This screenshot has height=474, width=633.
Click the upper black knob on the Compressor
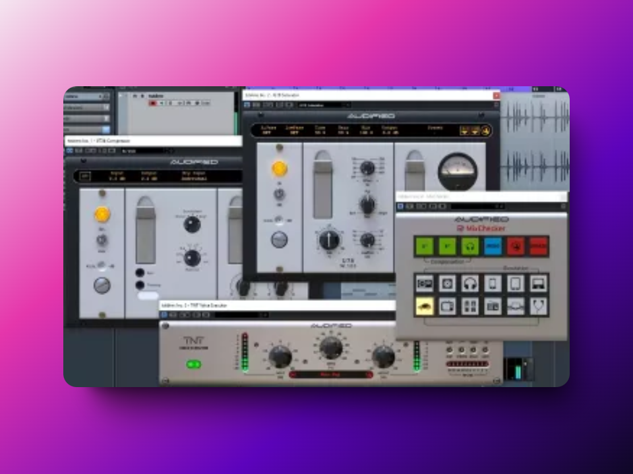[x=192, y=224]
